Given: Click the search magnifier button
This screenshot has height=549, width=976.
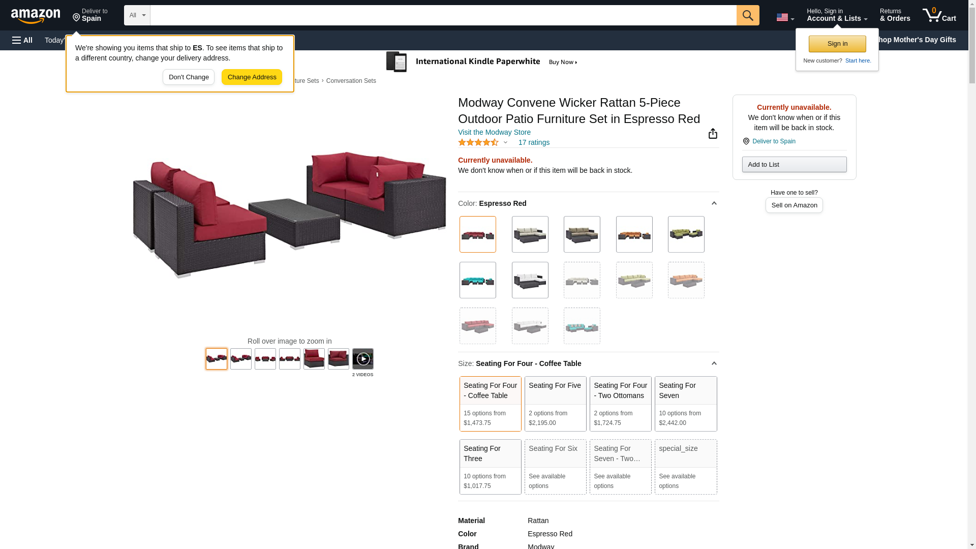Looking at the screenshot, I should pyautogui.click(x=747, y=15).
